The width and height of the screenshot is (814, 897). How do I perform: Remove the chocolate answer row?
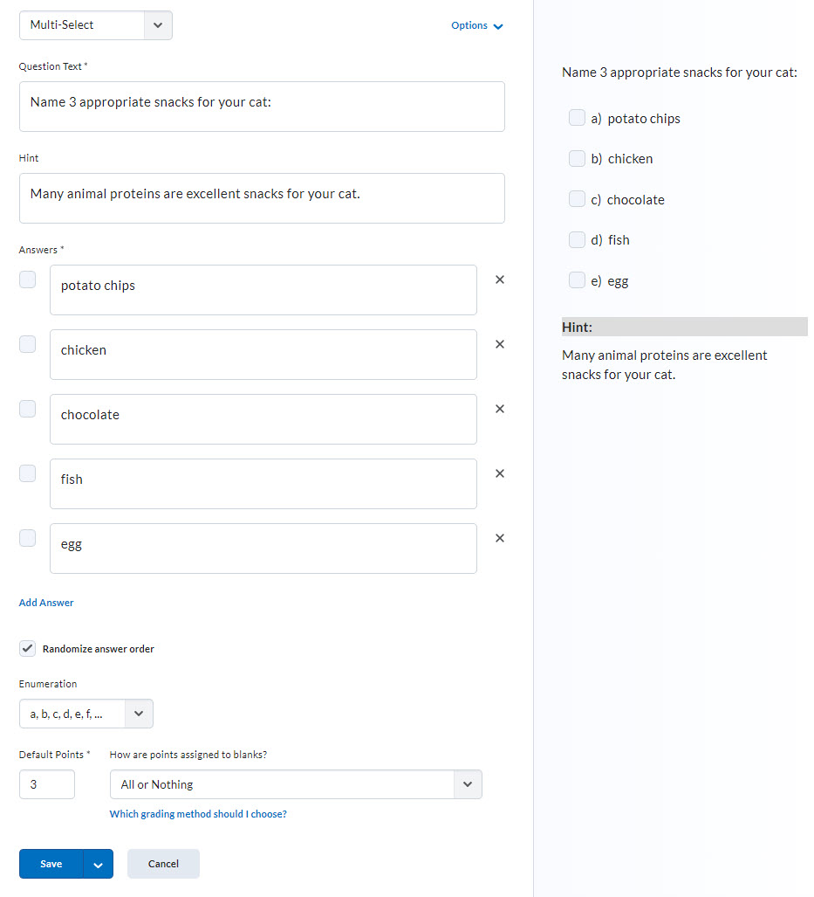click(500, 409)
